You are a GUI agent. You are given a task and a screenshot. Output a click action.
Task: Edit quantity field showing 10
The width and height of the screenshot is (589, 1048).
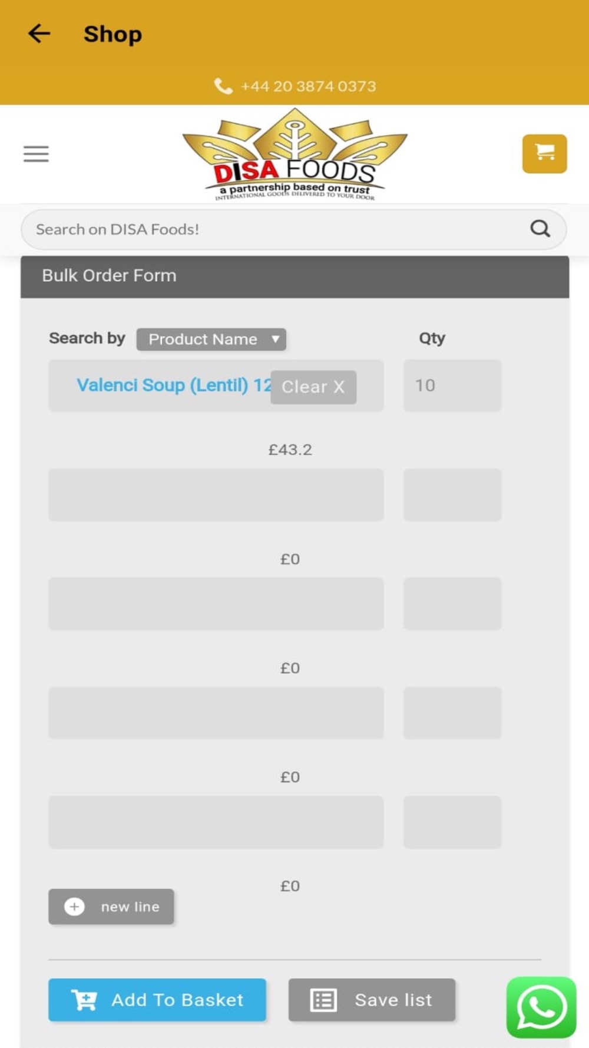coord(452,385)
